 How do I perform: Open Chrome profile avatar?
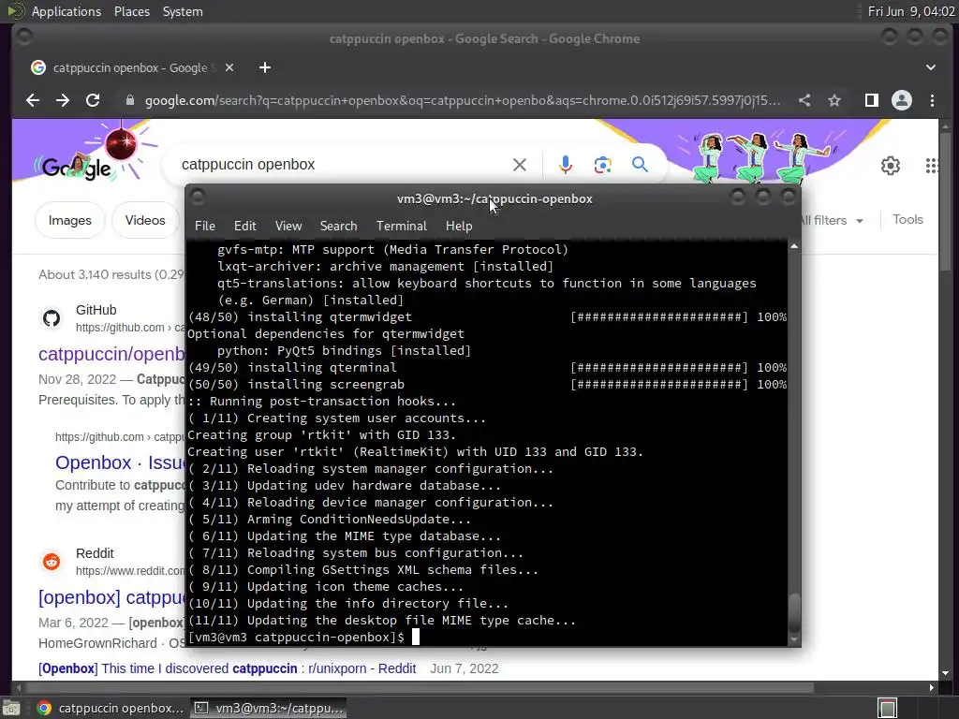pyautogui.click(x=902, y=100)
